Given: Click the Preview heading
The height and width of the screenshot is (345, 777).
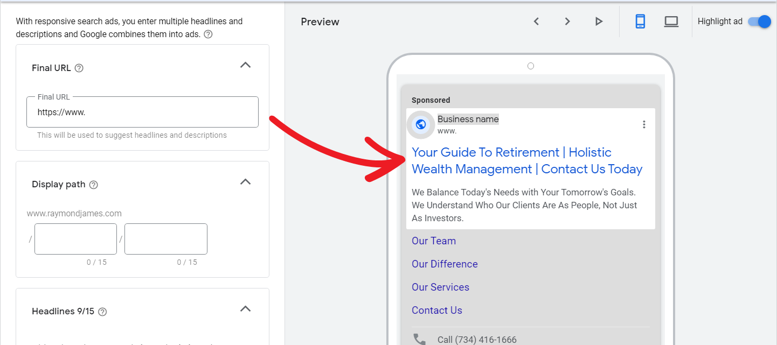Looking at the screenshot, I should [320, 22].
